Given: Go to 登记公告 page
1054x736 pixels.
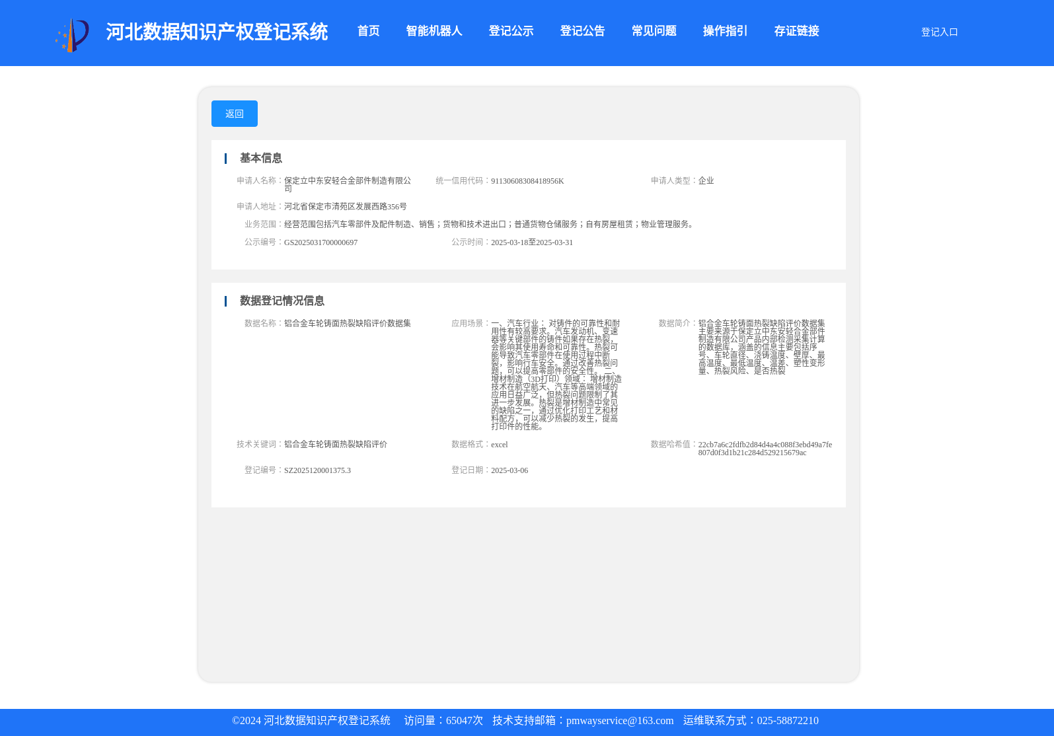Looking at the screenshot, I should point(583,31).
